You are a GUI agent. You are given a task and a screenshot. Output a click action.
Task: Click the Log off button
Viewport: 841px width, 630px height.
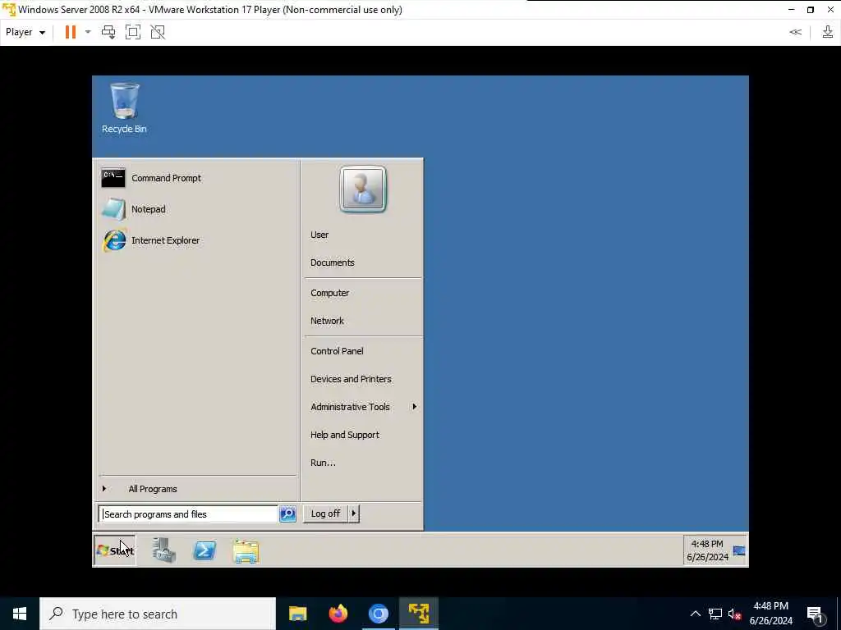click(x=325, y=514)
